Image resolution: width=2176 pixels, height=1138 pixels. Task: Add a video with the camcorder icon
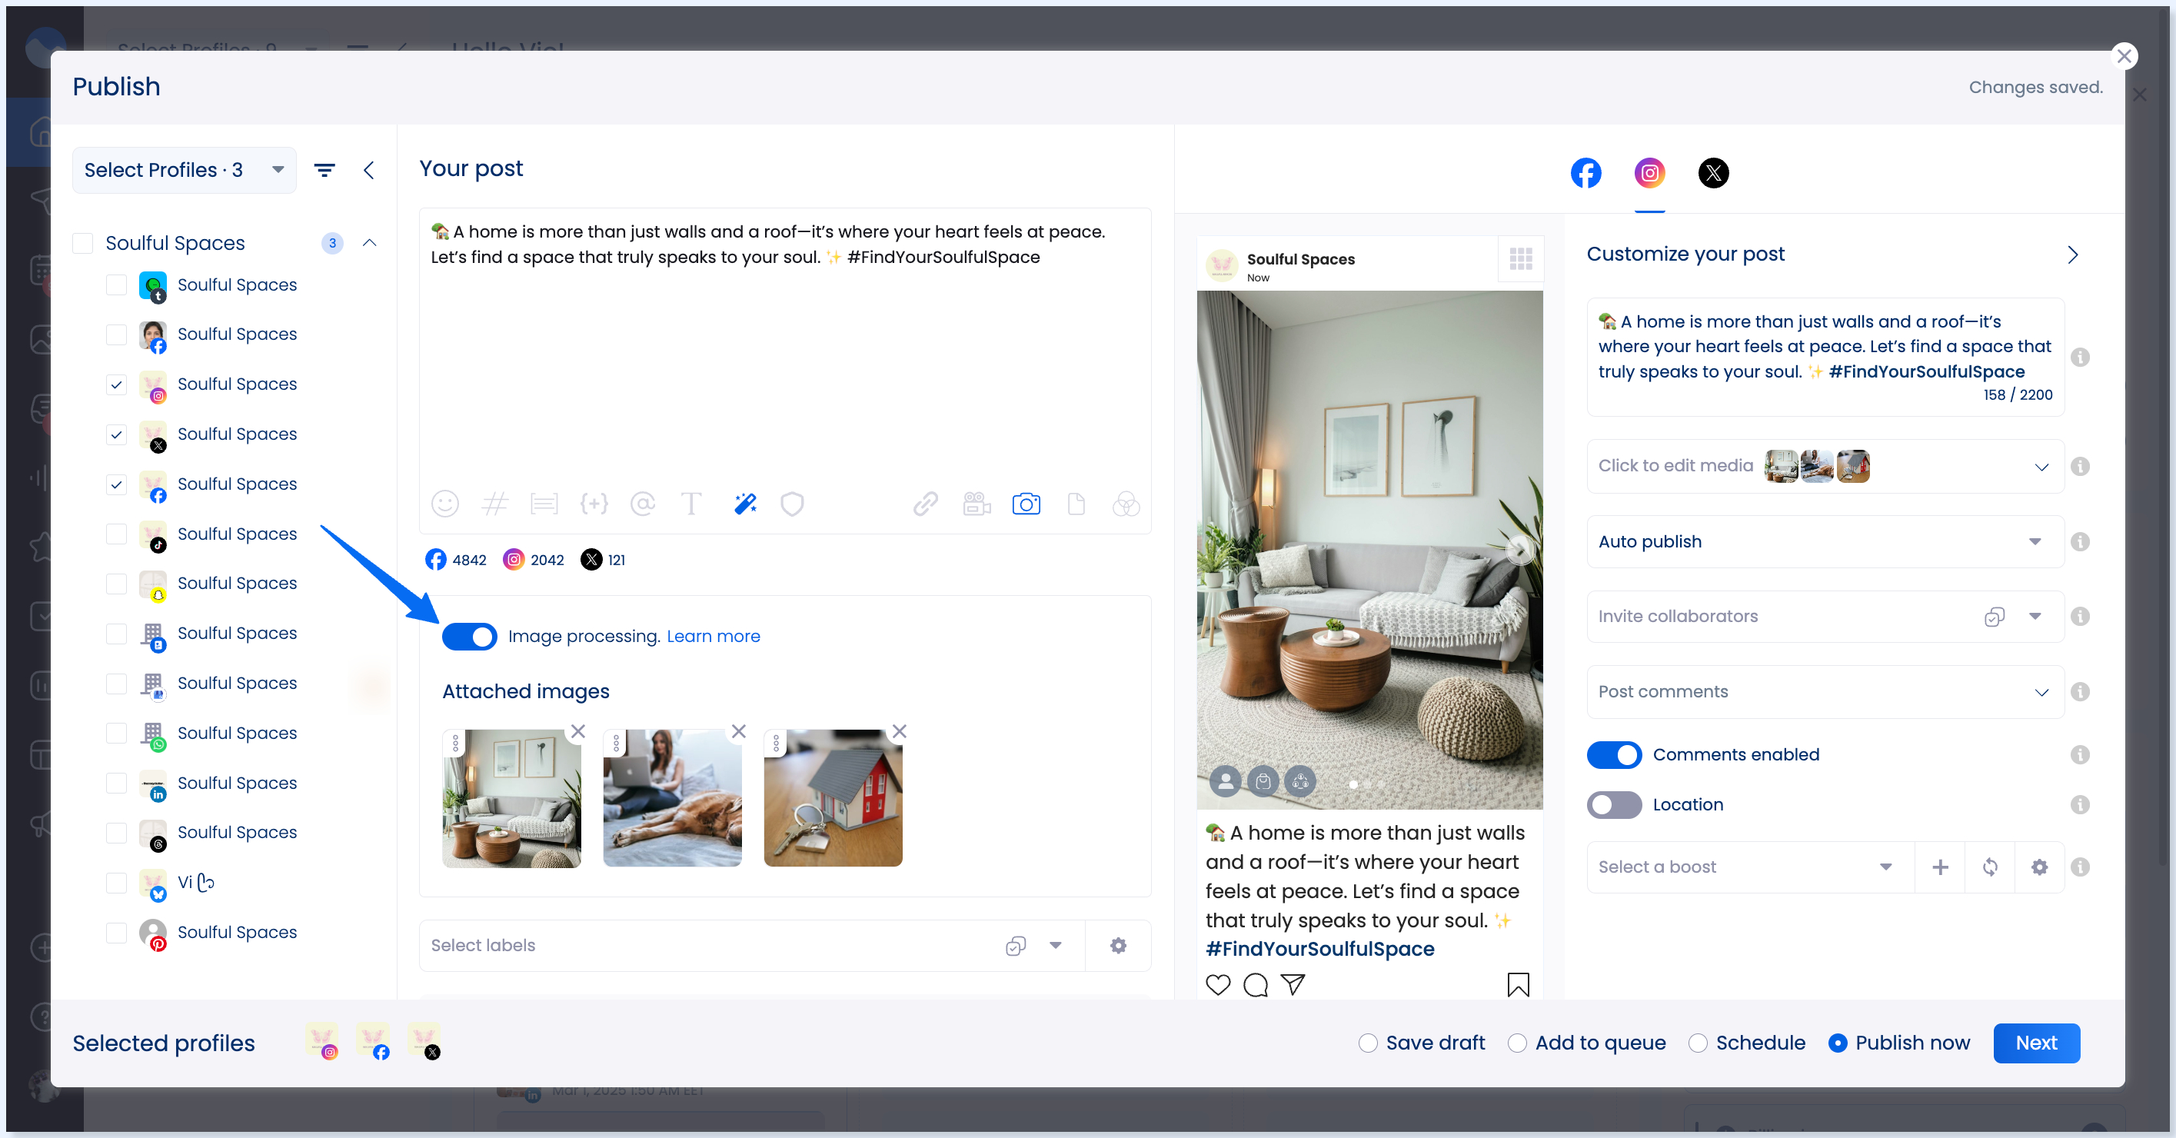(x=977, y=504)
